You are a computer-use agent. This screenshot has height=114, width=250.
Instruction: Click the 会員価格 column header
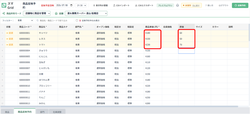[x=170, y=27]
